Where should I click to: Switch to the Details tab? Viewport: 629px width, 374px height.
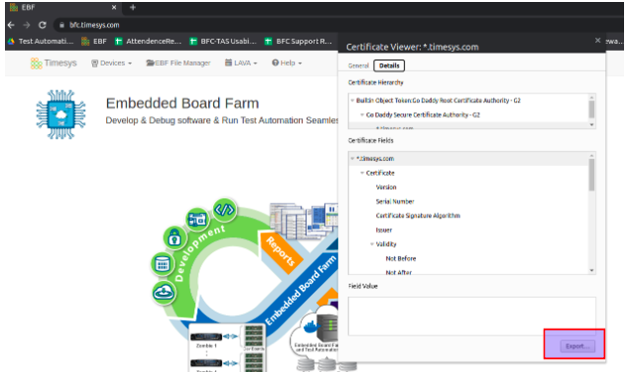click(x=389, y=65)
